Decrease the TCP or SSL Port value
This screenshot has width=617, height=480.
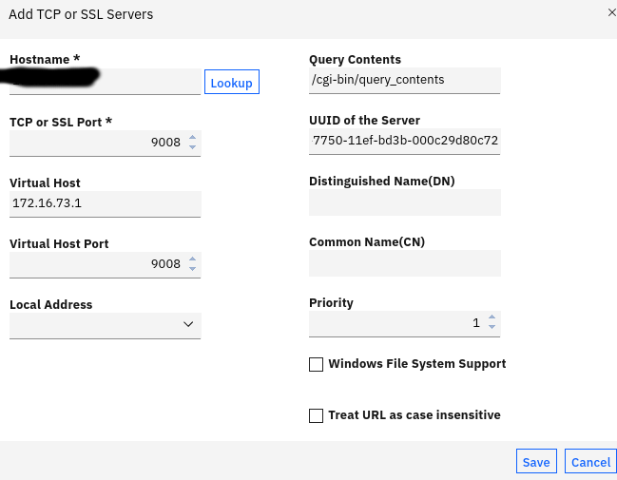[193, 147]
